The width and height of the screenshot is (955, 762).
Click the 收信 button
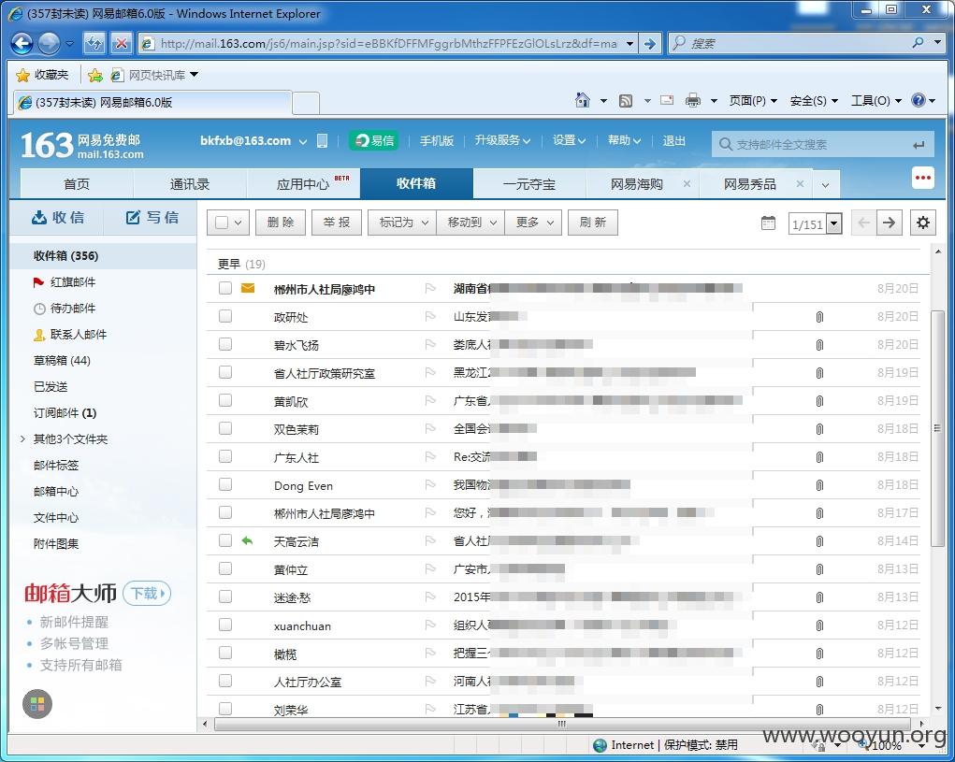pos(58,217)
